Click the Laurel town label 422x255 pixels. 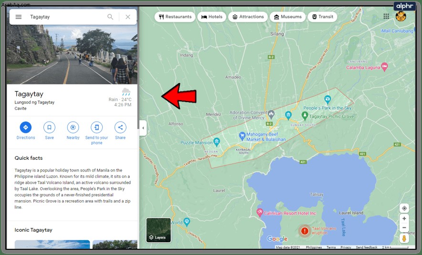click(219, 191)
